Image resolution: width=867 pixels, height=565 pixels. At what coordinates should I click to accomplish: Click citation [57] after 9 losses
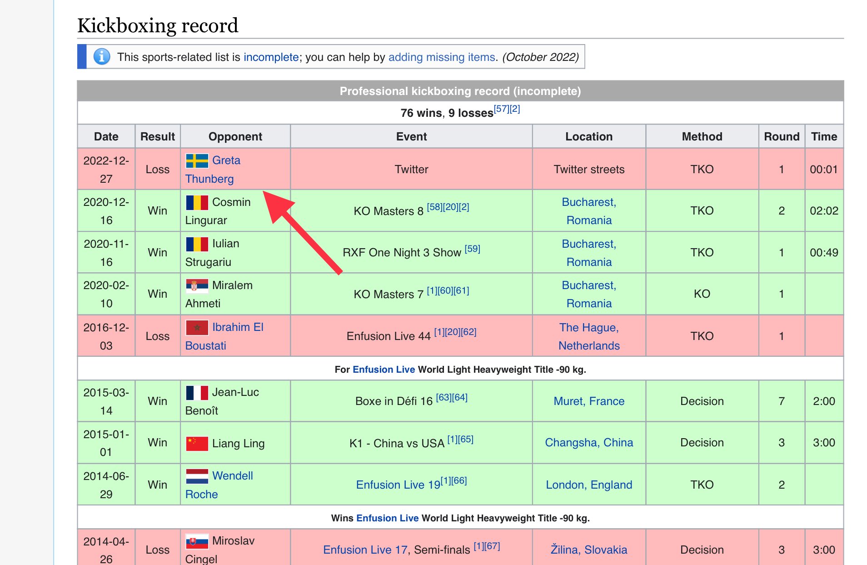click(501, 109)
